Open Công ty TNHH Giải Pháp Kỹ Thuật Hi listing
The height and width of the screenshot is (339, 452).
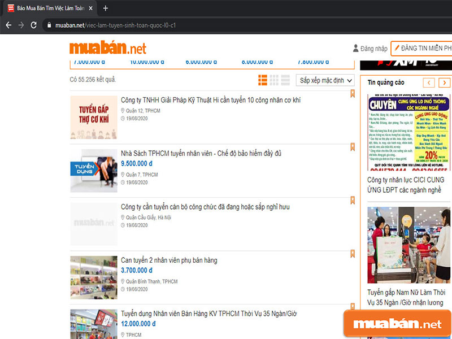[210, 100]
